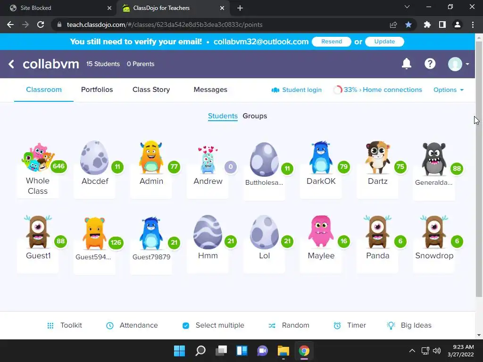
Task: Click the Student login link text
Action: click(302, 90)
